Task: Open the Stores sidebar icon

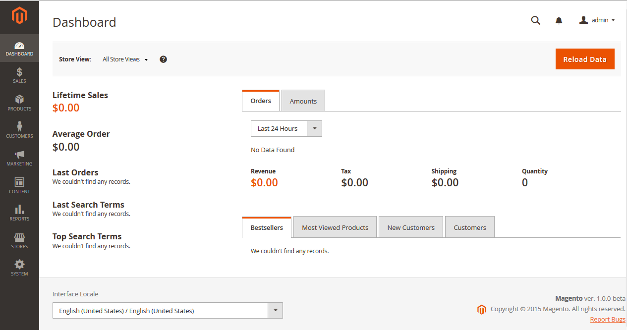Action: pos(19,237)
